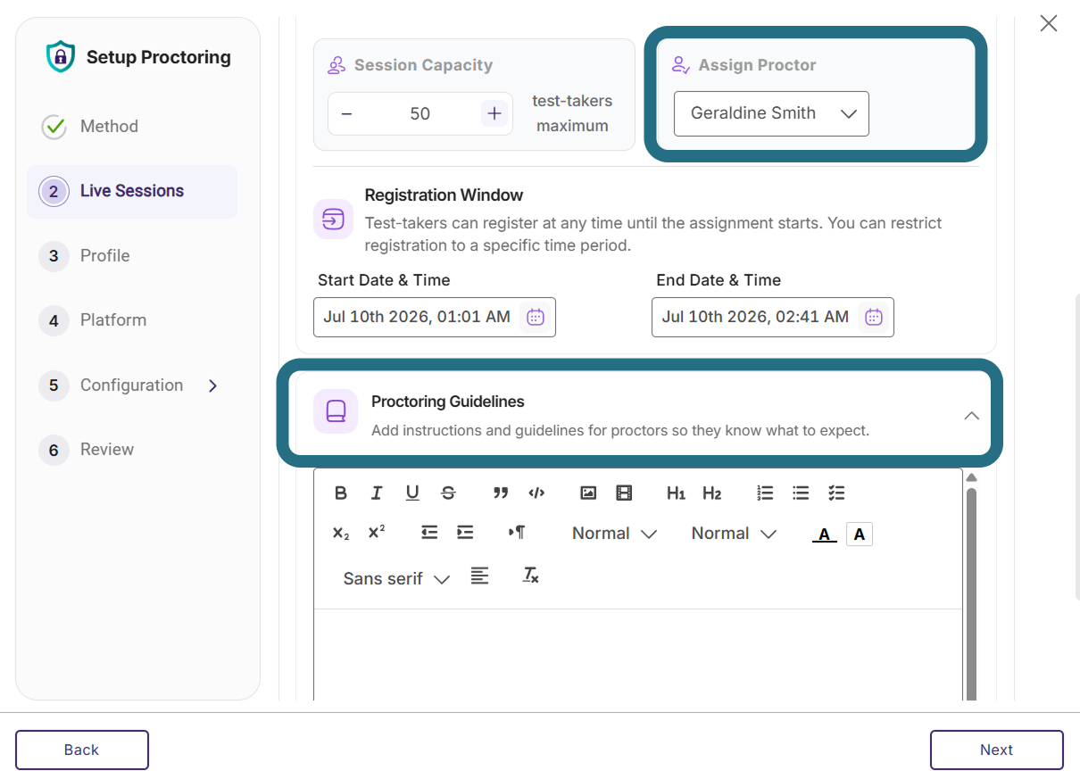This screenshot has height=779, width=1080.
Task: Click the Back button
Action: tap(82, 750)
